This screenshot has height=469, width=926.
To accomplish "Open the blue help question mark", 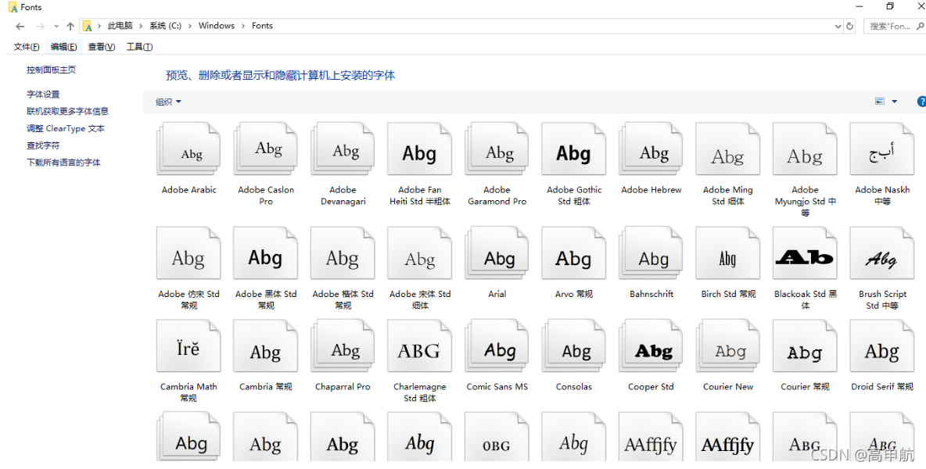I will click(921, 102).
